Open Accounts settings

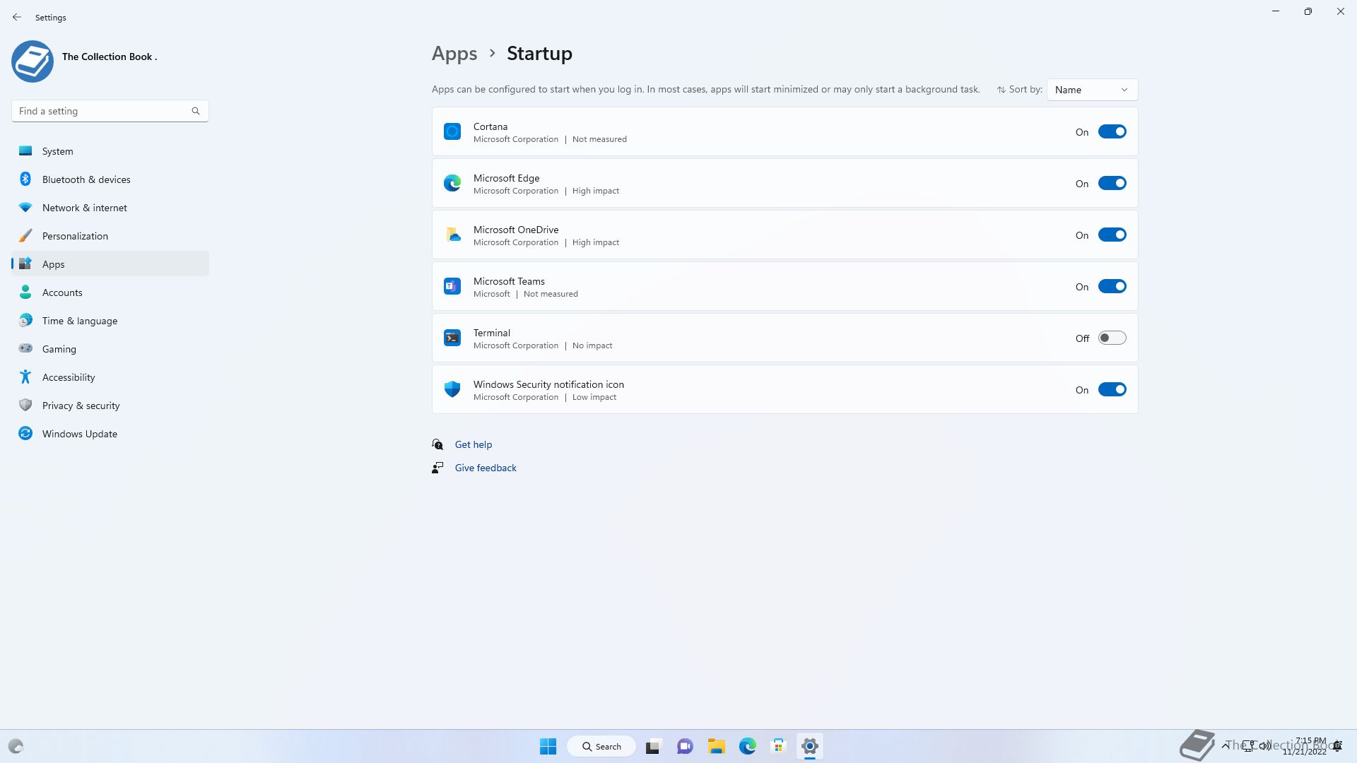110,292
